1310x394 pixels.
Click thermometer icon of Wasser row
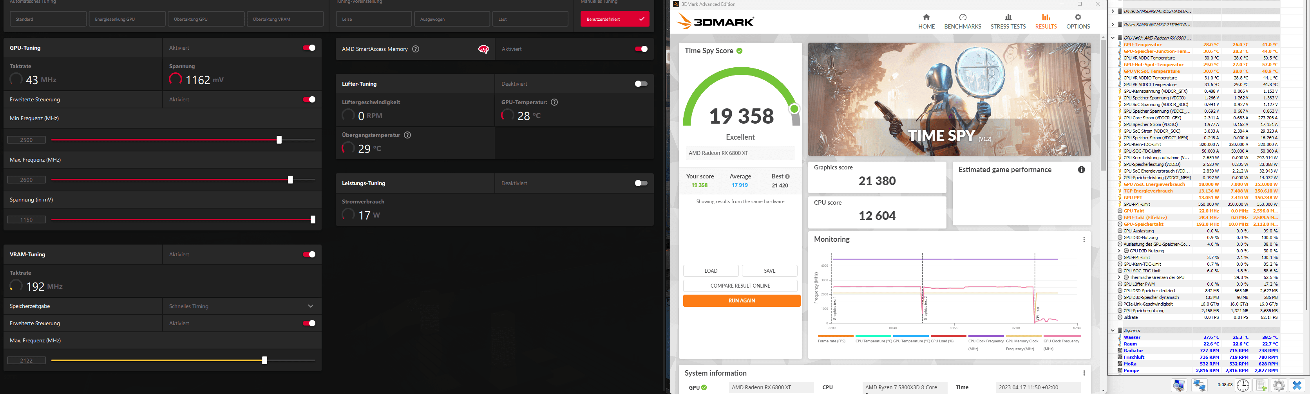(1120, 337)
